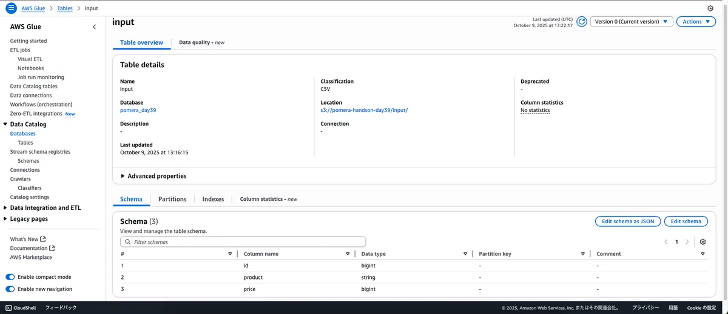Open Crawlers in the sidebar
This screenshot has width=728, height=314.
coord(21,179)
